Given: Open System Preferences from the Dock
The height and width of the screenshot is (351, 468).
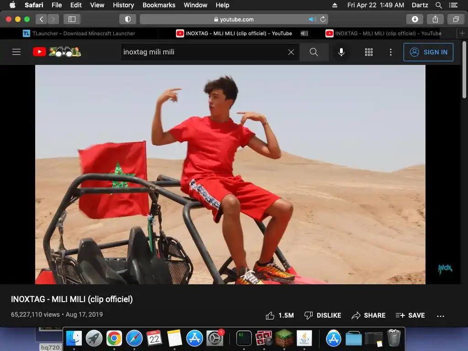Looking at the screenshot, I should pos(215,338).
